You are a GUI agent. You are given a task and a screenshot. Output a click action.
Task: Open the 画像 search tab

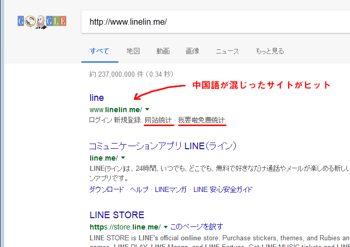[192, 51]
